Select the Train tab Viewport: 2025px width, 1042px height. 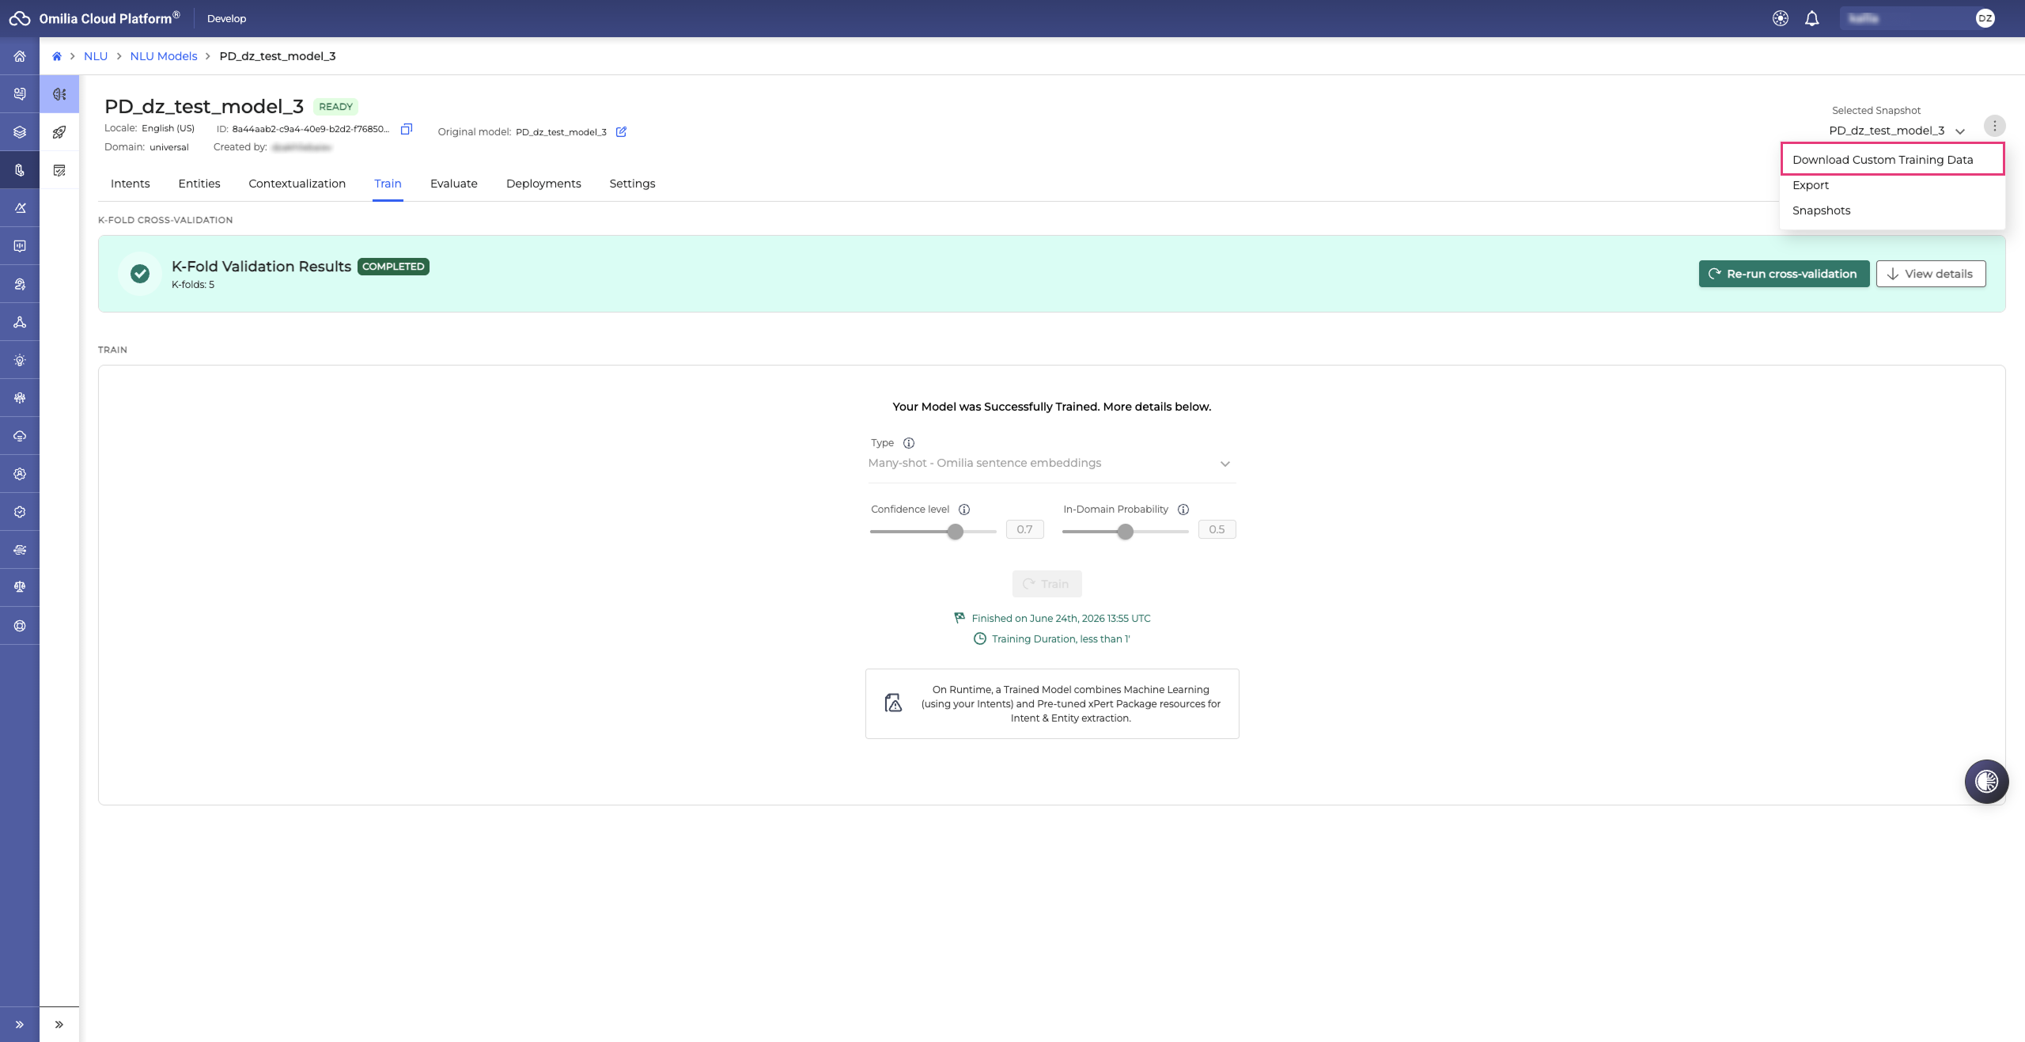point(388,184)
